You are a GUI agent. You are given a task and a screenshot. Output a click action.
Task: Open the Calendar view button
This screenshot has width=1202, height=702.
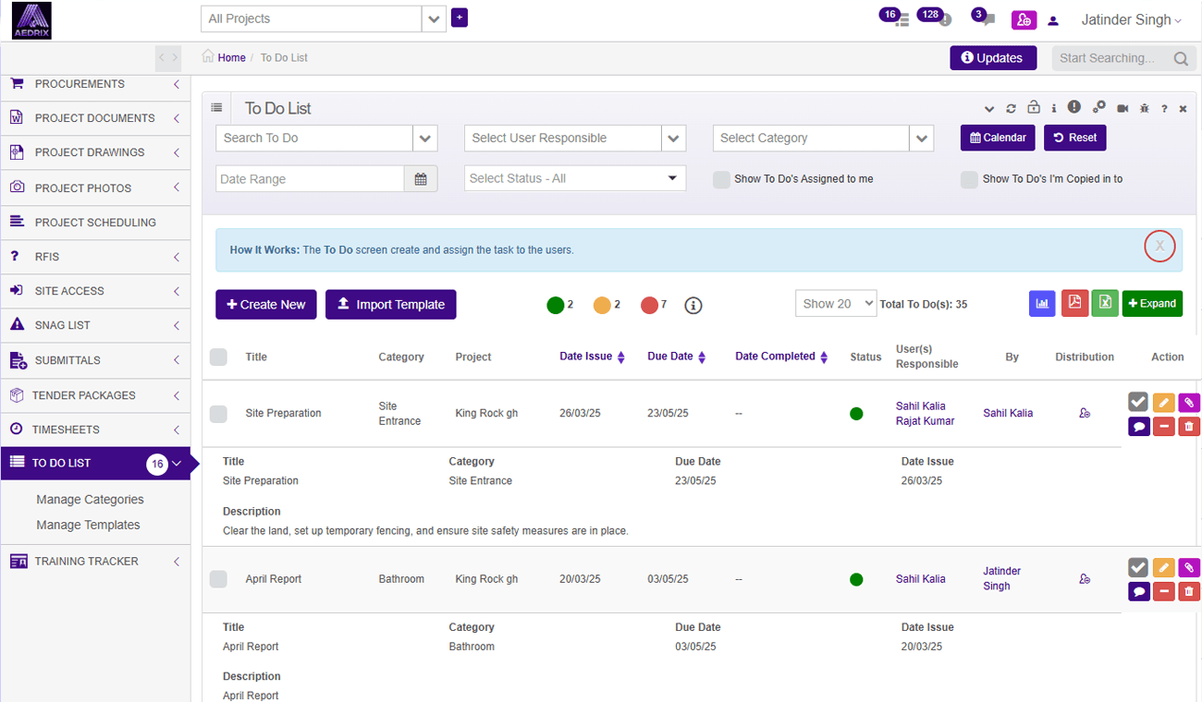coord(998,138)
